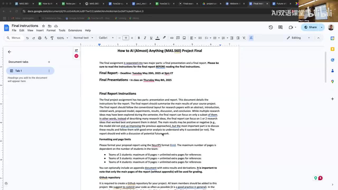Open the zoom level dropdown
Viewport: 338px width, 190px height.
pyautogui.click(x=62, y=38)
